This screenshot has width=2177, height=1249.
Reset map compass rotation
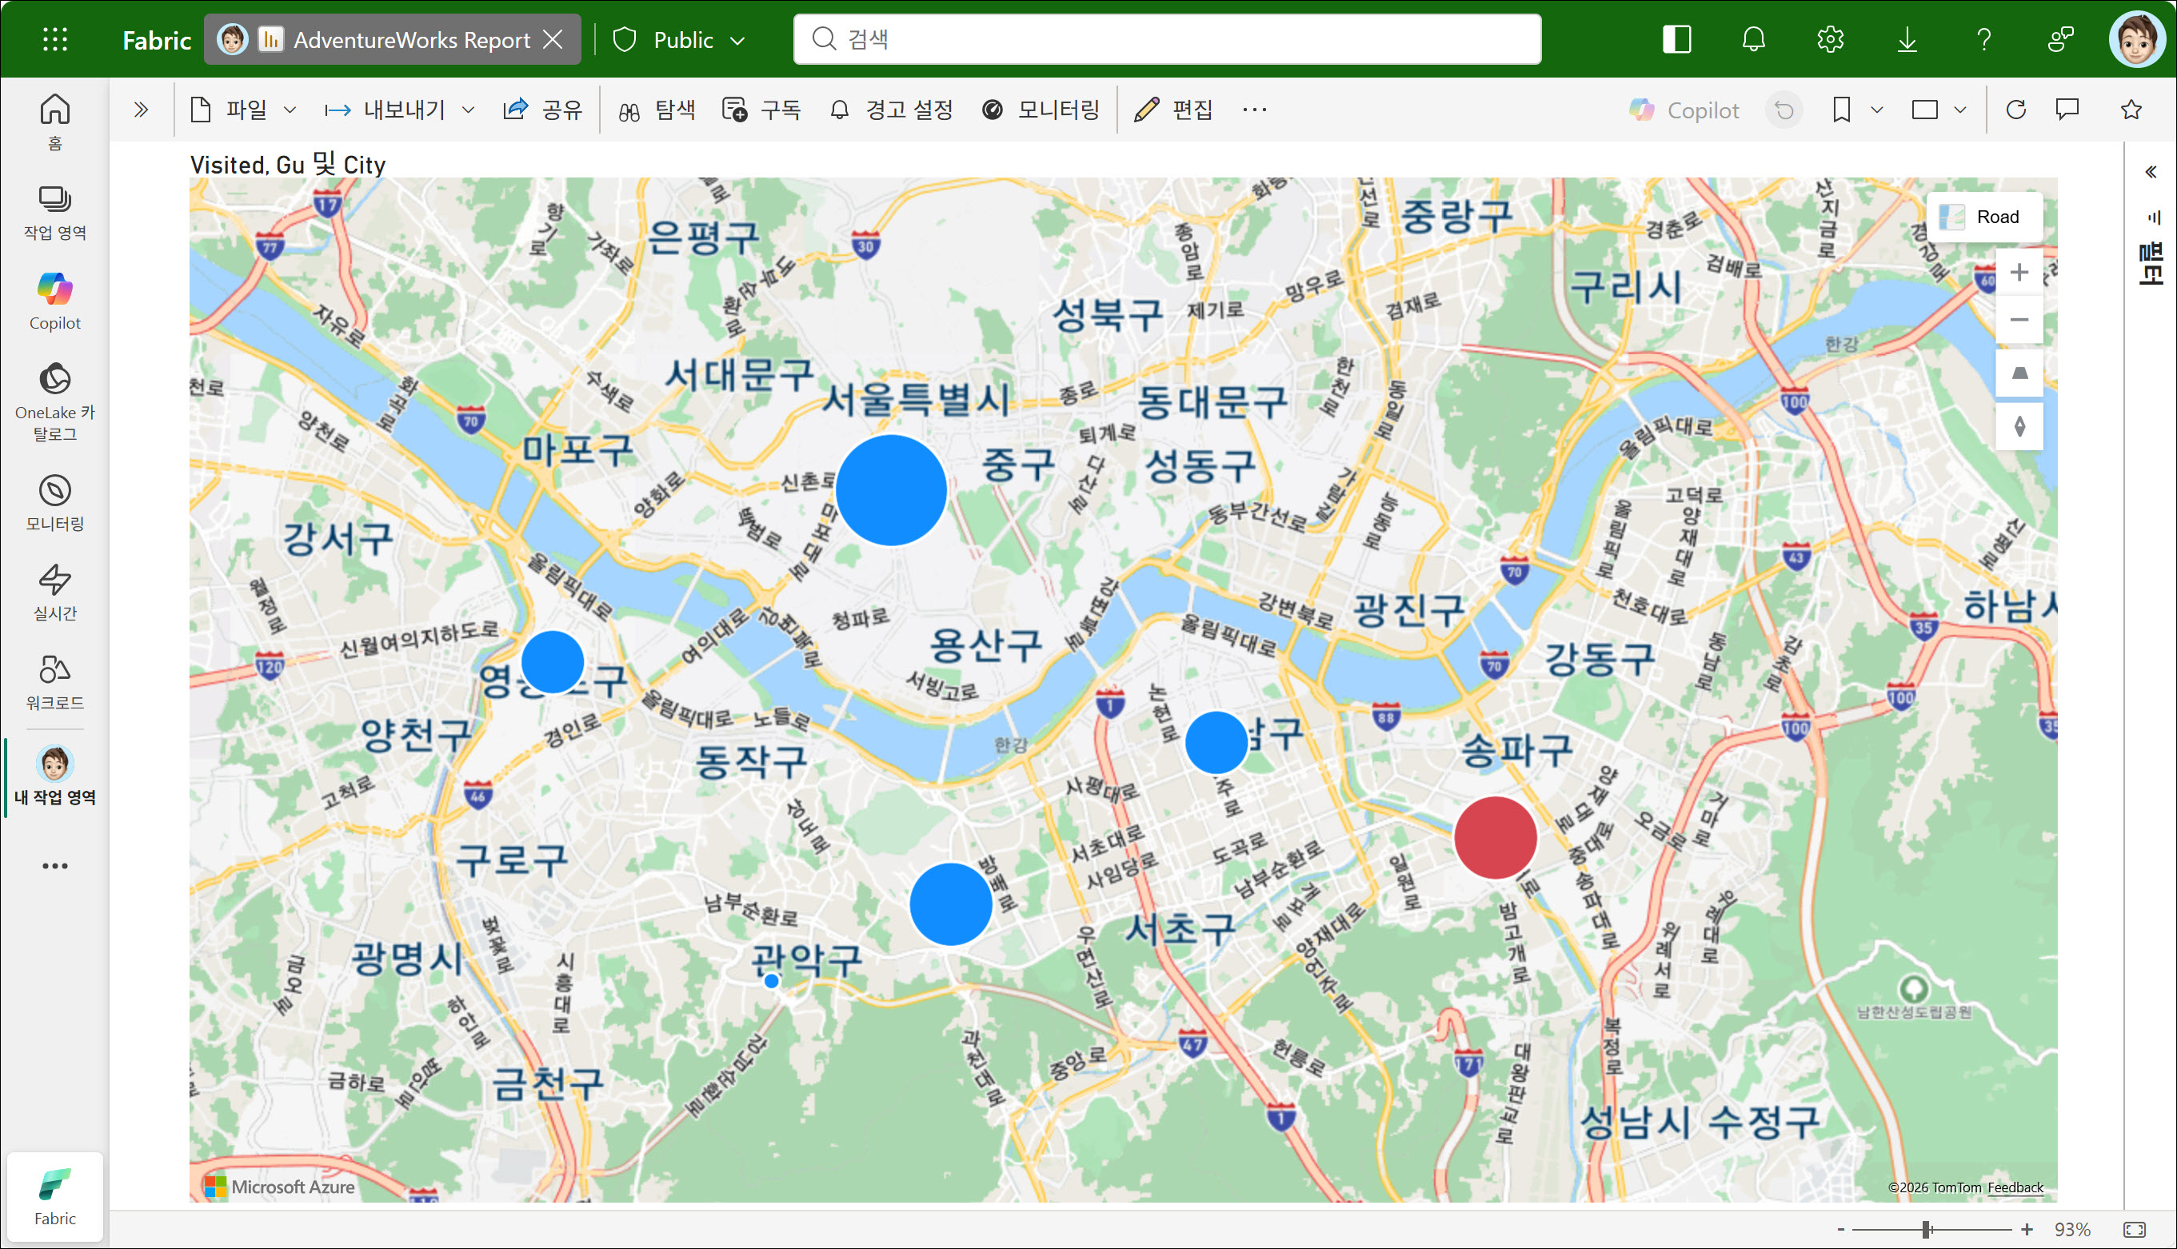tap(2019, 426)
